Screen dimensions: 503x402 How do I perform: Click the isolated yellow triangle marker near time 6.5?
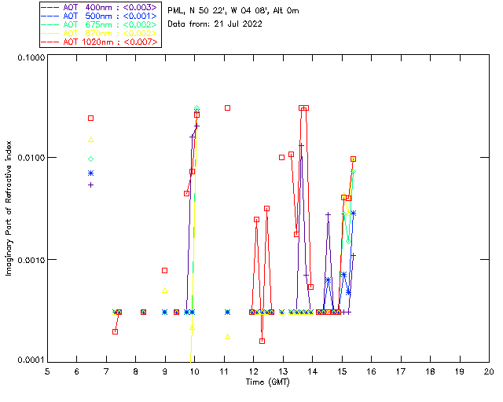[x=91, y=140]
